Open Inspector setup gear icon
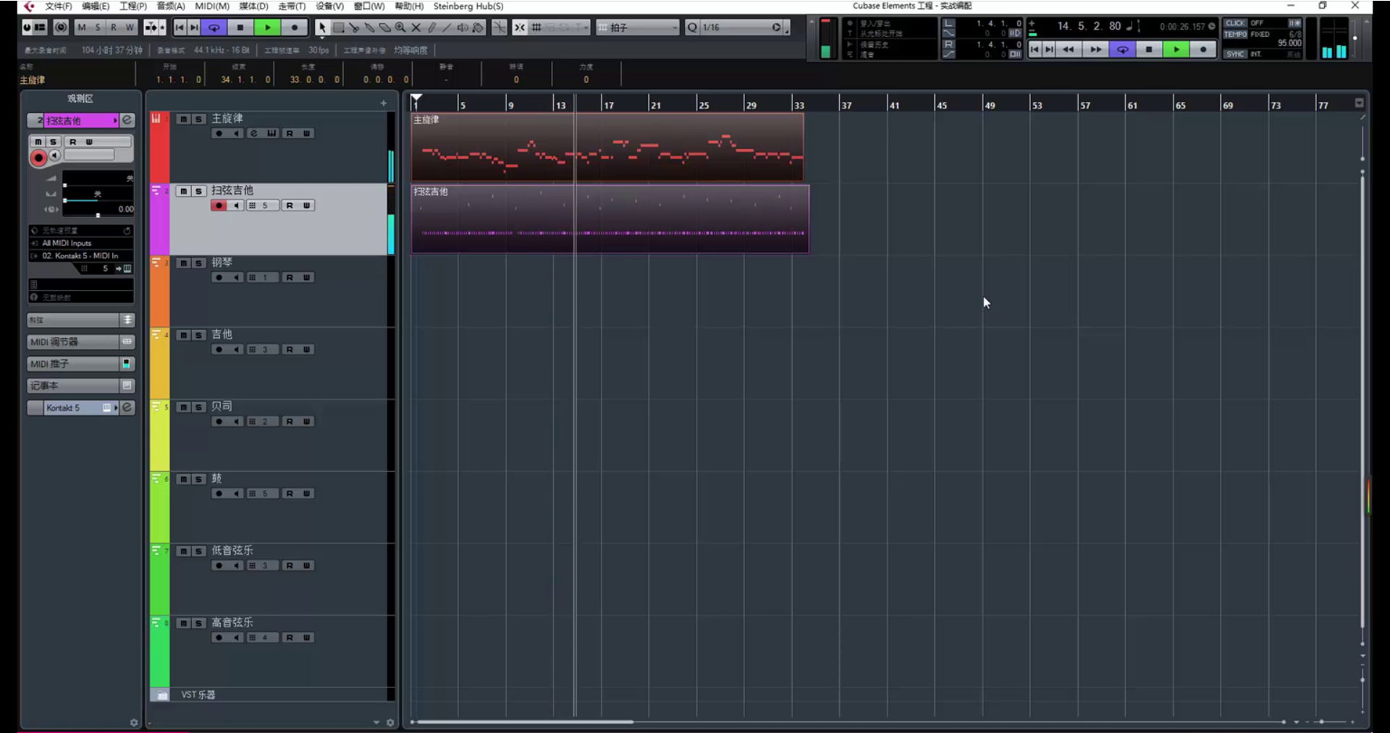This screenshot has height=733, width=1390. coord(134,723)
